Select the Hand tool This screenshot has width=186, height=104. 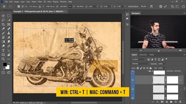point(9,55)
